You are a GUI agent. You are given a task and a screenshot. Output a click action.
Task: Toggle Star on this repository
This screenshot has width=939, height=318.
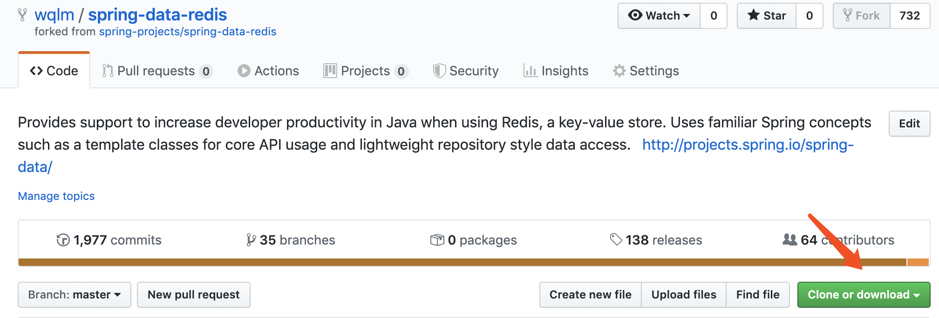click(x=767, y=16)
